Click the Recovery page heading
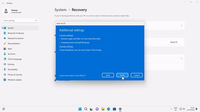The image size is (200, 112). coord(79,10)
